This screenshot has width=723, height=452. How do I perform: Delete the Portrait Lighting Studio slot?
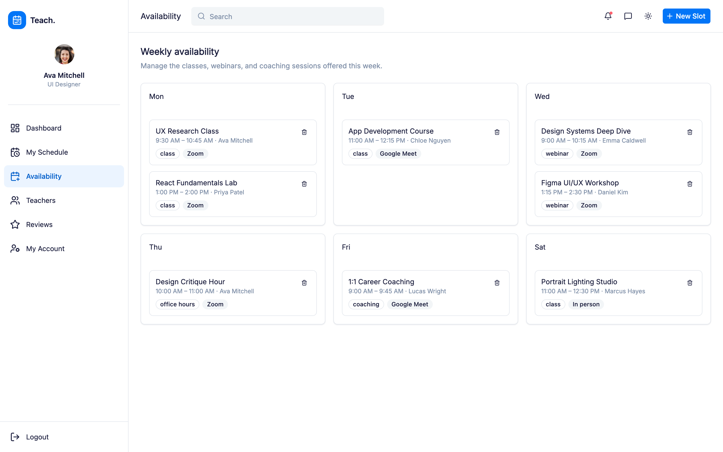(x=690, y=283)
